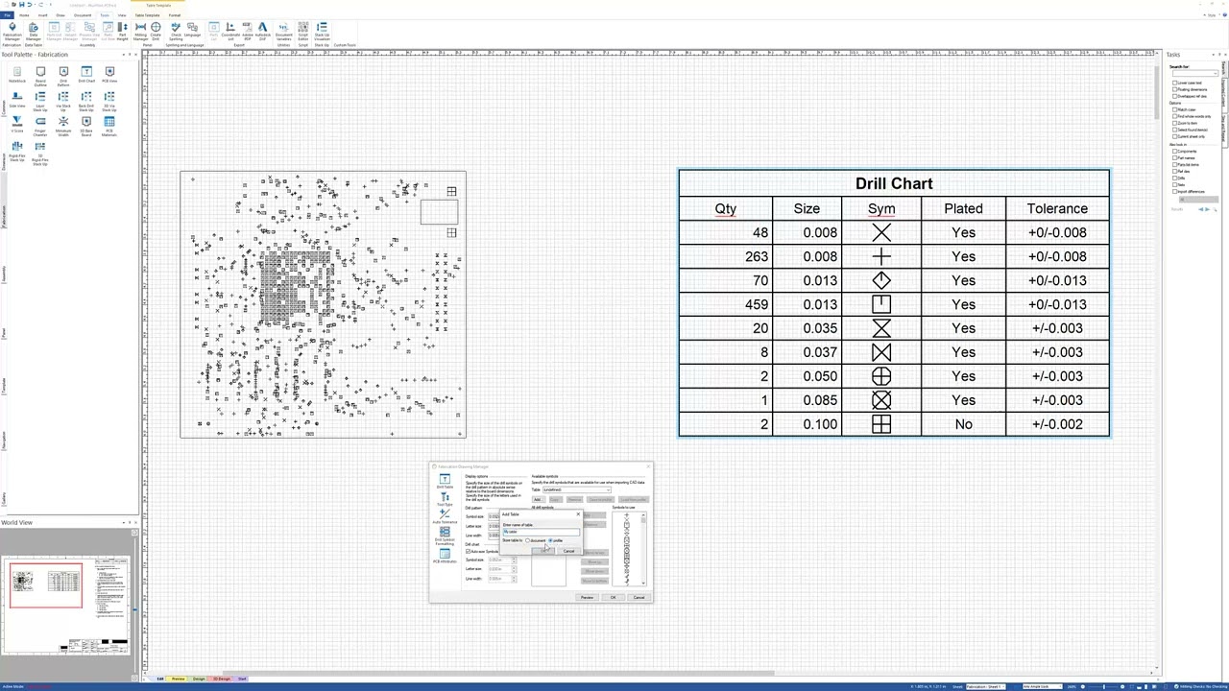
Task: Toggle the Zoom to item option
Action: point(1174,123)
